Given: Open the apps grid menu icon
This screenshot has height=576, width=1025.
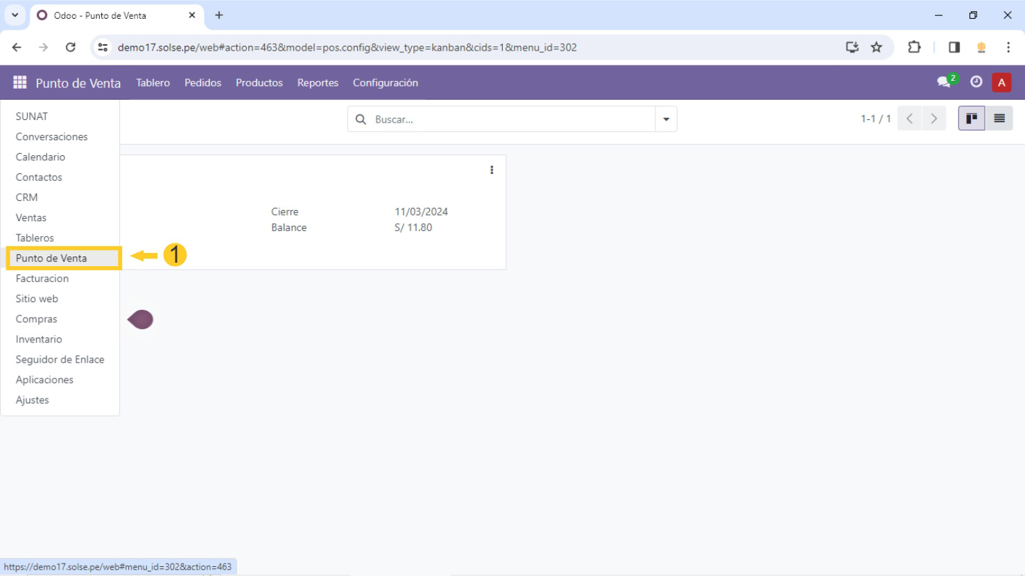Looking at the screenshot, I should point(19,82).
